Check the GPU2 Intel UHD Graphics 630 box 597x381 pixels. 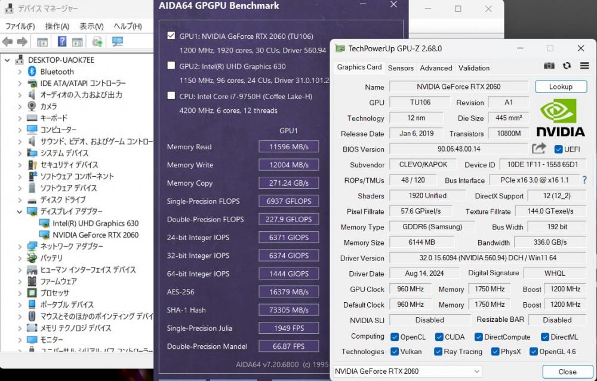(x=172, y=66)
